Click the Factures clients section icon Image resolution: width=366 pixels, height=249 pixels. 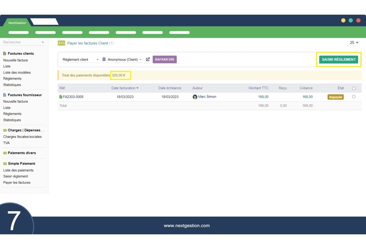[5, 54]
